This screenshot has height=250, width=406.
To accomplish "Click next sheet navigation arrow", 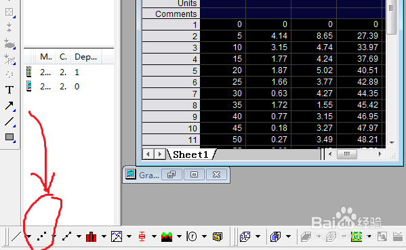I will point(160,154).
